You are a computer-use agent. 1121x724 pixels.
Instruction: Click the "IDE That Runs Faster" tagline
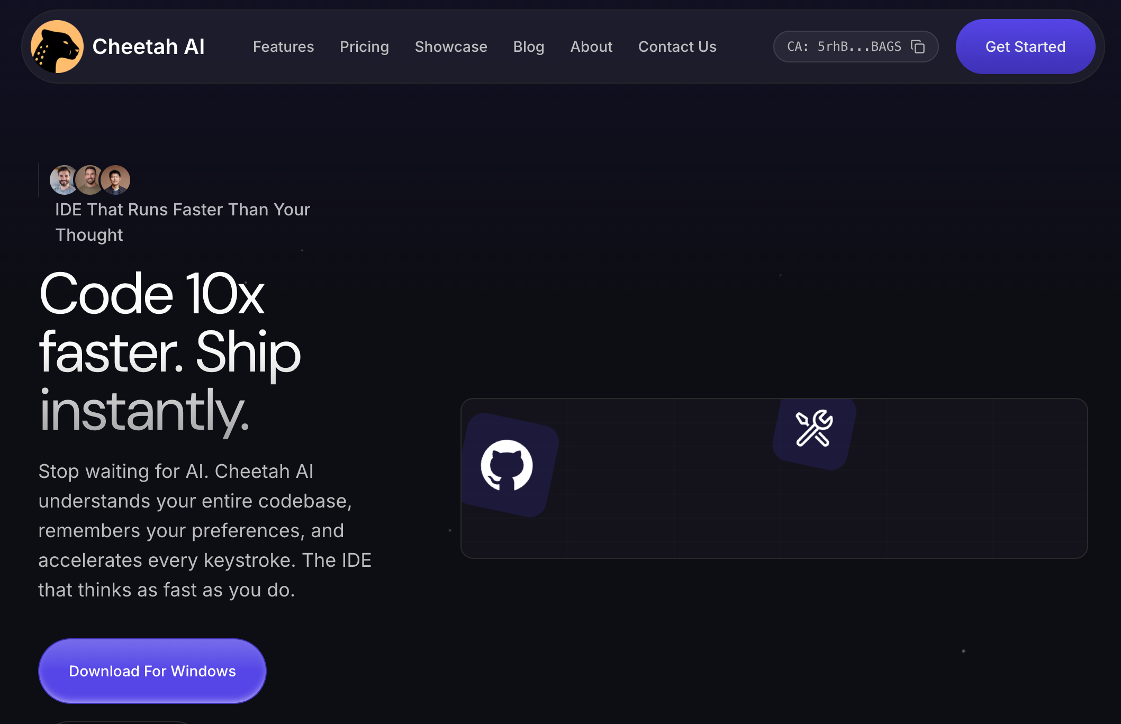(x=183, y=222)
